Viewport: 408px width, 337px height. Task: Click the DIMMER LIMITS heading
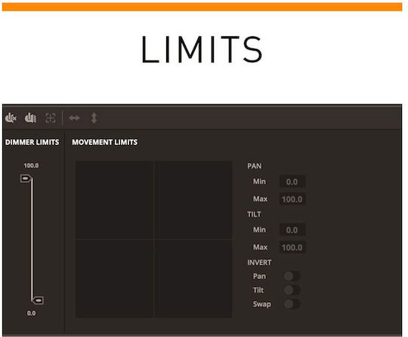click(x=32, y=142)
